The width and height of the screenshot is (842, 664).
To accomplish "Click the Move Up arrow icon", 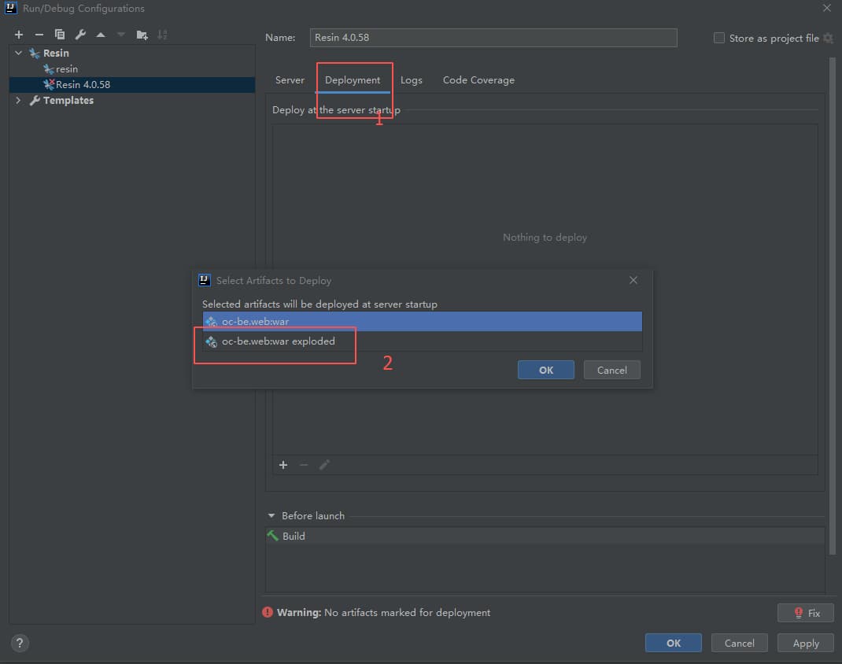I will (101, 35).
